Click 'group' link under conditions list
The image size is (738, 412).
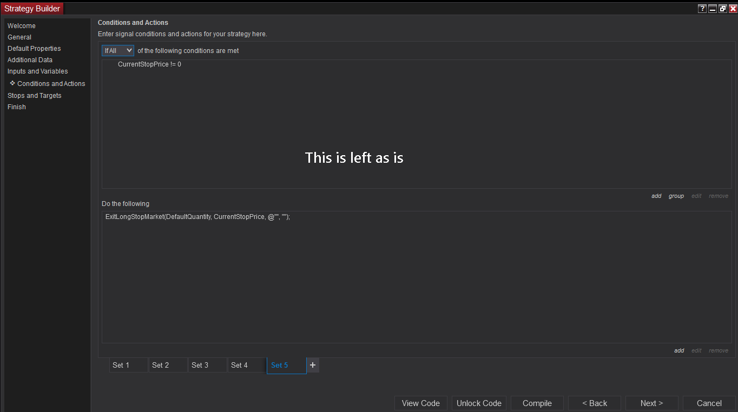[676, 196]
